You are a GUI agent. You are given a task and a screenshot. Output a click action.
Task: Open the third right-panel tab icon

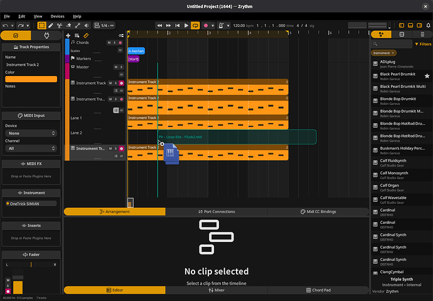click(x=422, y=35)
